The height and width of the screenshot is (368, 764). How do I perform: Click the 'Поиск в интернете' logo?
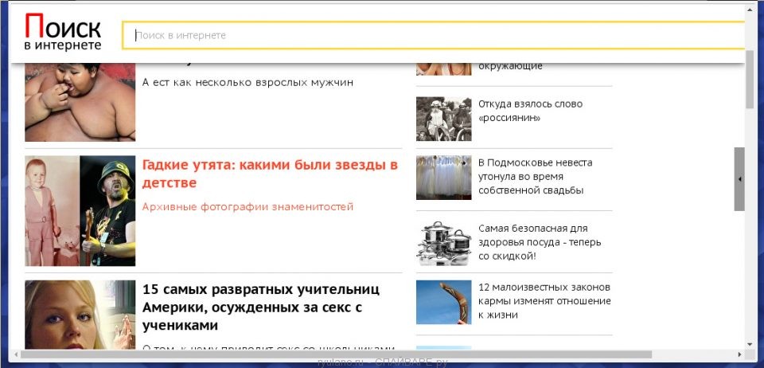coord(63,32)
